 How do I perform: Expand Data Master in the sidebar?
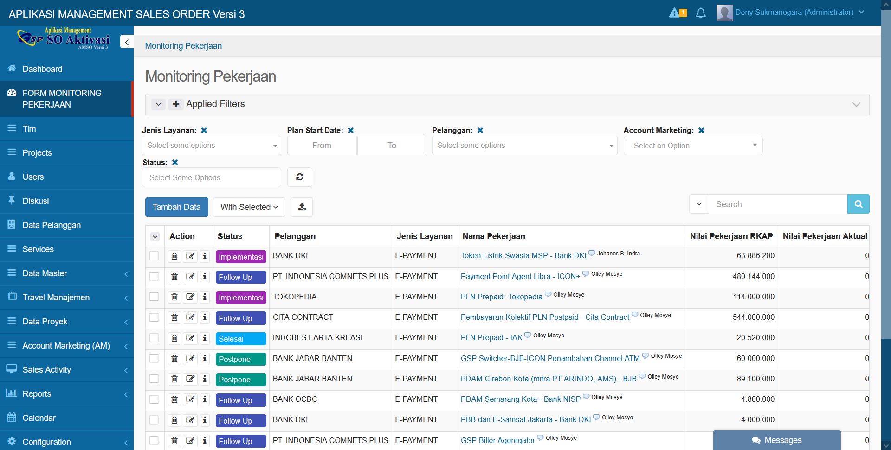click(67, 273)
